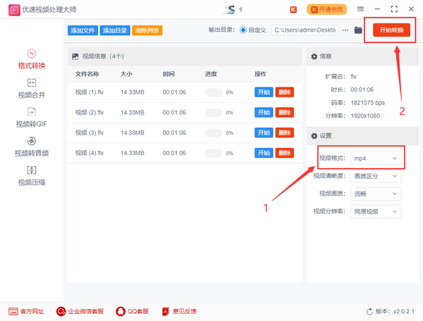Click the progress bar of 视频 (4).flv
This screenshot has width=423, height=321.
coord(214,153)
